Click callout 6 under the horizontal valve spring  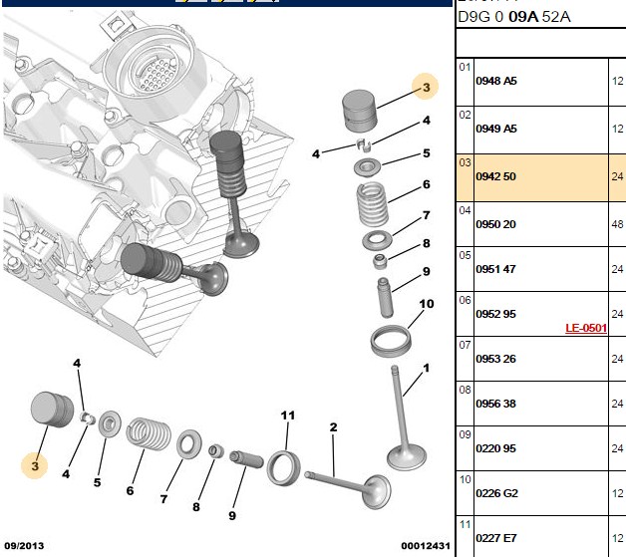[x=130, y=491]
